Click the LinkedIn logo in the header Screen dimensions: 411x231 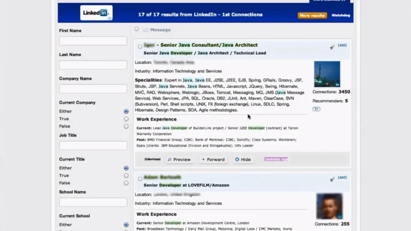coord(96,13)
